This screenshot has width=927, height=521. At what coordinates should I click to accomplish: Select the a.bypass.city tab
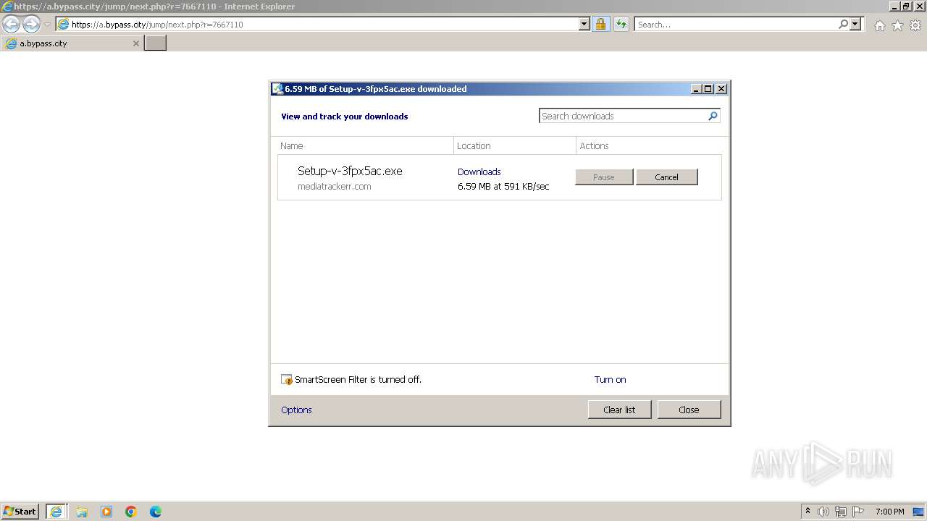(72, 43)
